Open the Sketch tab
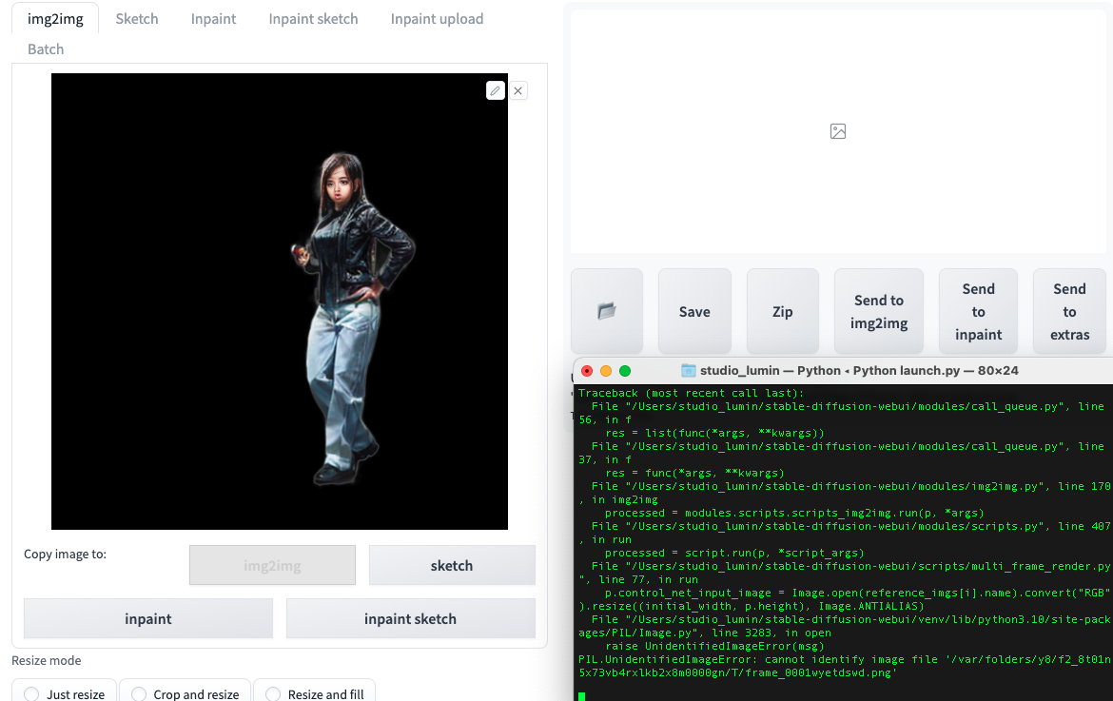 click(x=137, y=18)
